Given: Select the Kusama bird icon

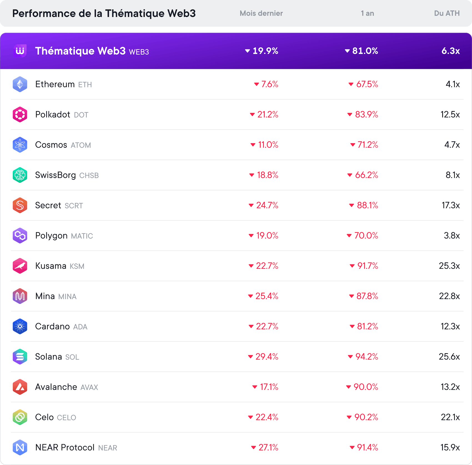Looking at the screenshot, I should 20,266.
